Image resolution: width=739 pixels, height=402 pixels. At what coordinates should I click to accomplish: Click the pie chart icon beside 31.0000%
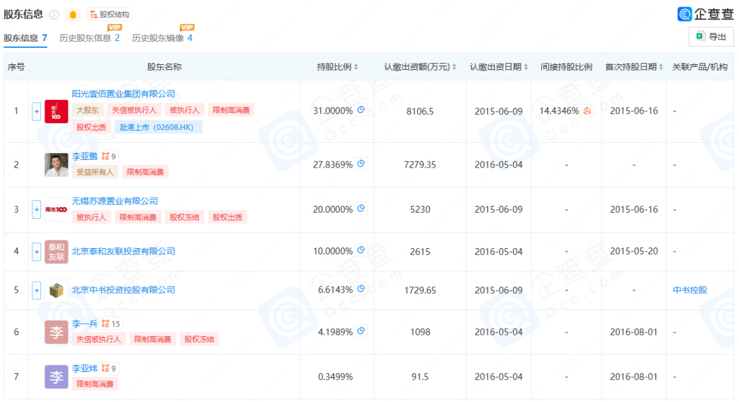point(361,110)
